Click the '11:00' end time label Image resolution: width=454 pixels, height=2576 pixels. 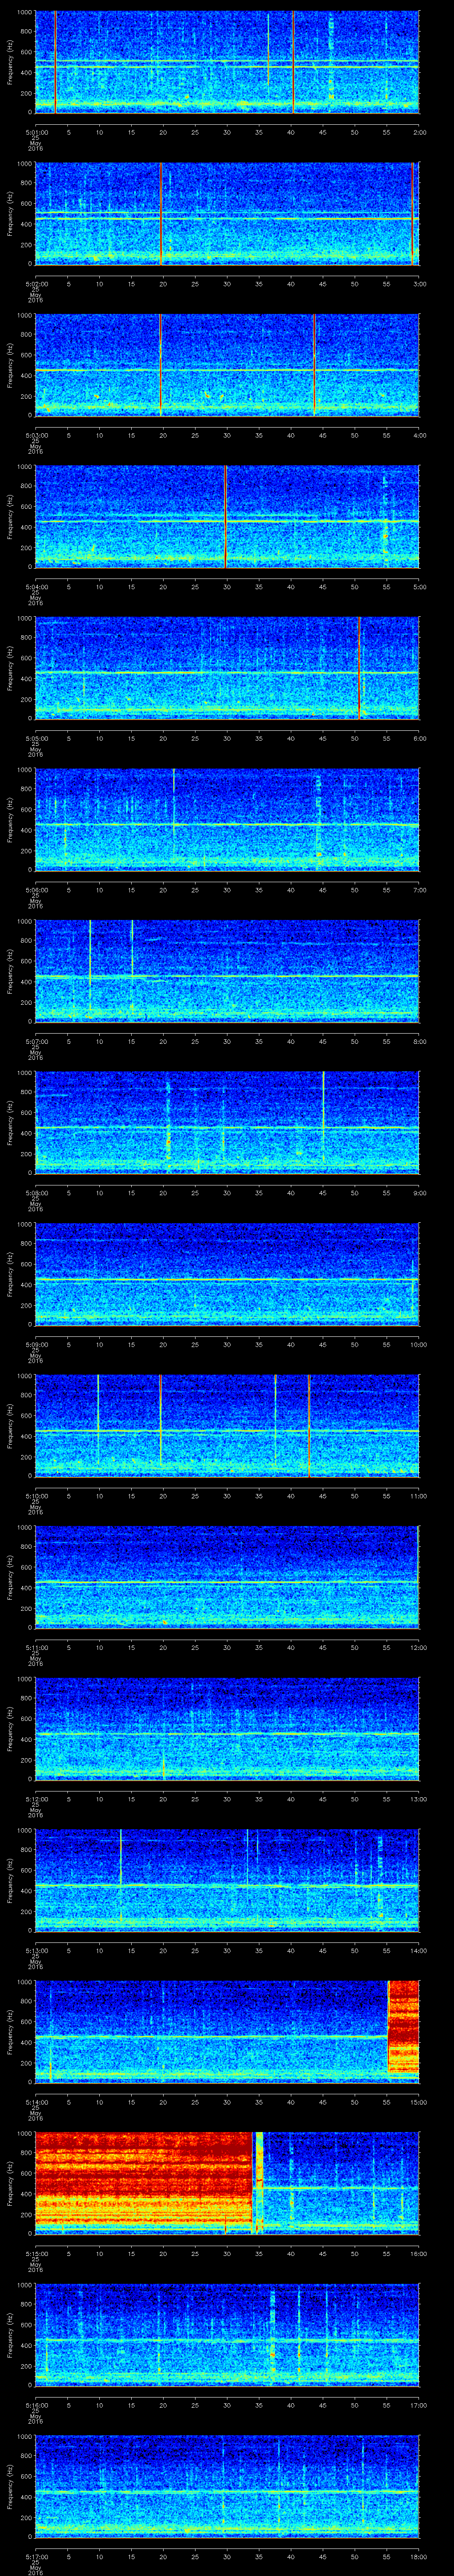(x=418, y=1496)
